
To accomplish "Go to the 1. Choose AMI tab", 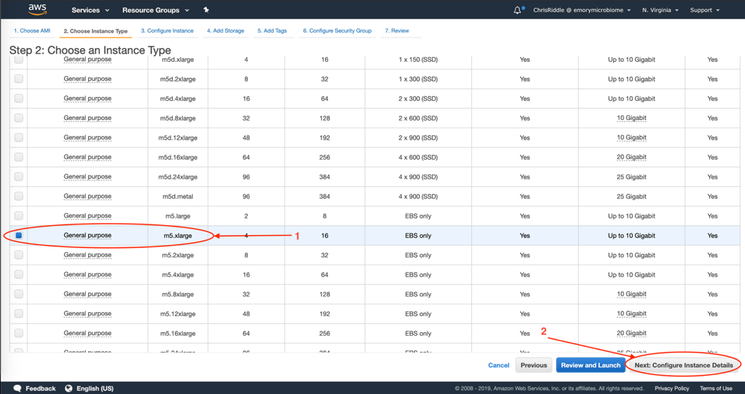I will click(32, 31).
